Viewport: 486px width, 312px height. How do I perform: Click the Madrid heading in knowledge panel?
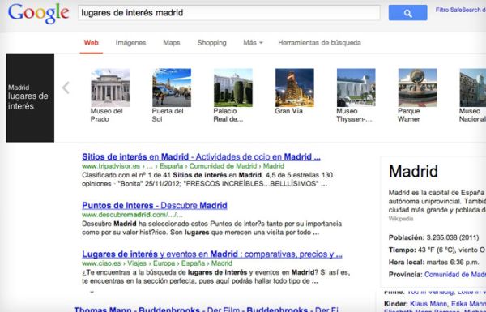click(413, 172)
